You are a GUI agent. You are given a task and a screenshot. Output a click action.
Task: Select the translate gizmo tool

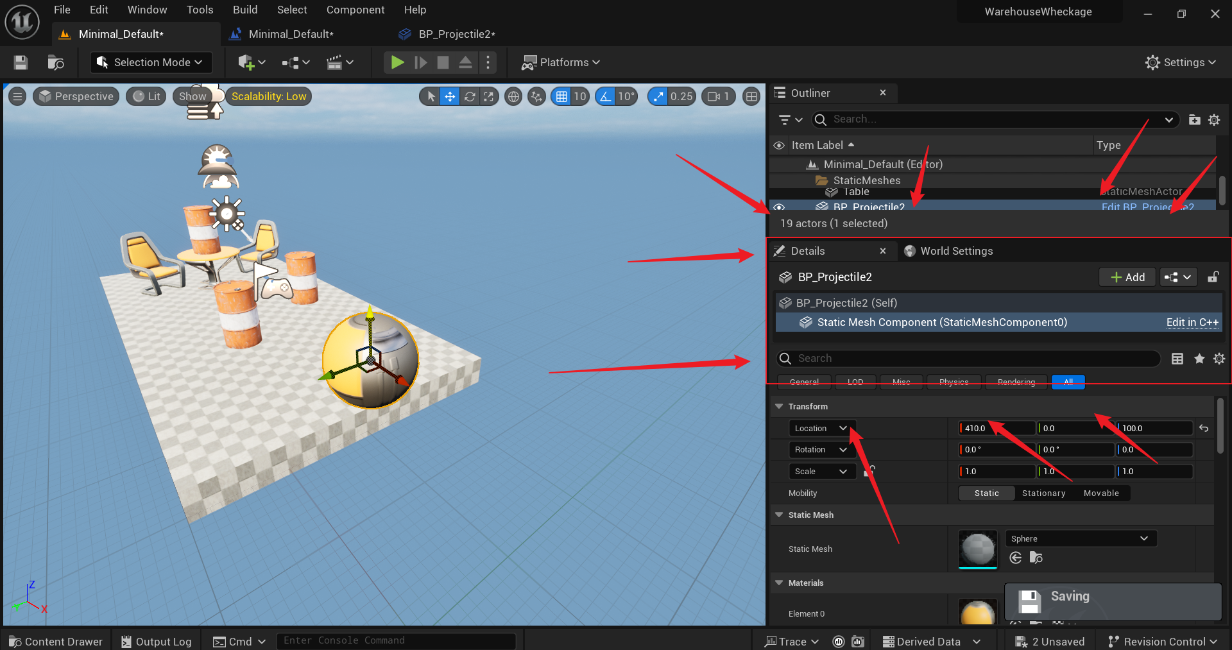[x=450, y=96]
